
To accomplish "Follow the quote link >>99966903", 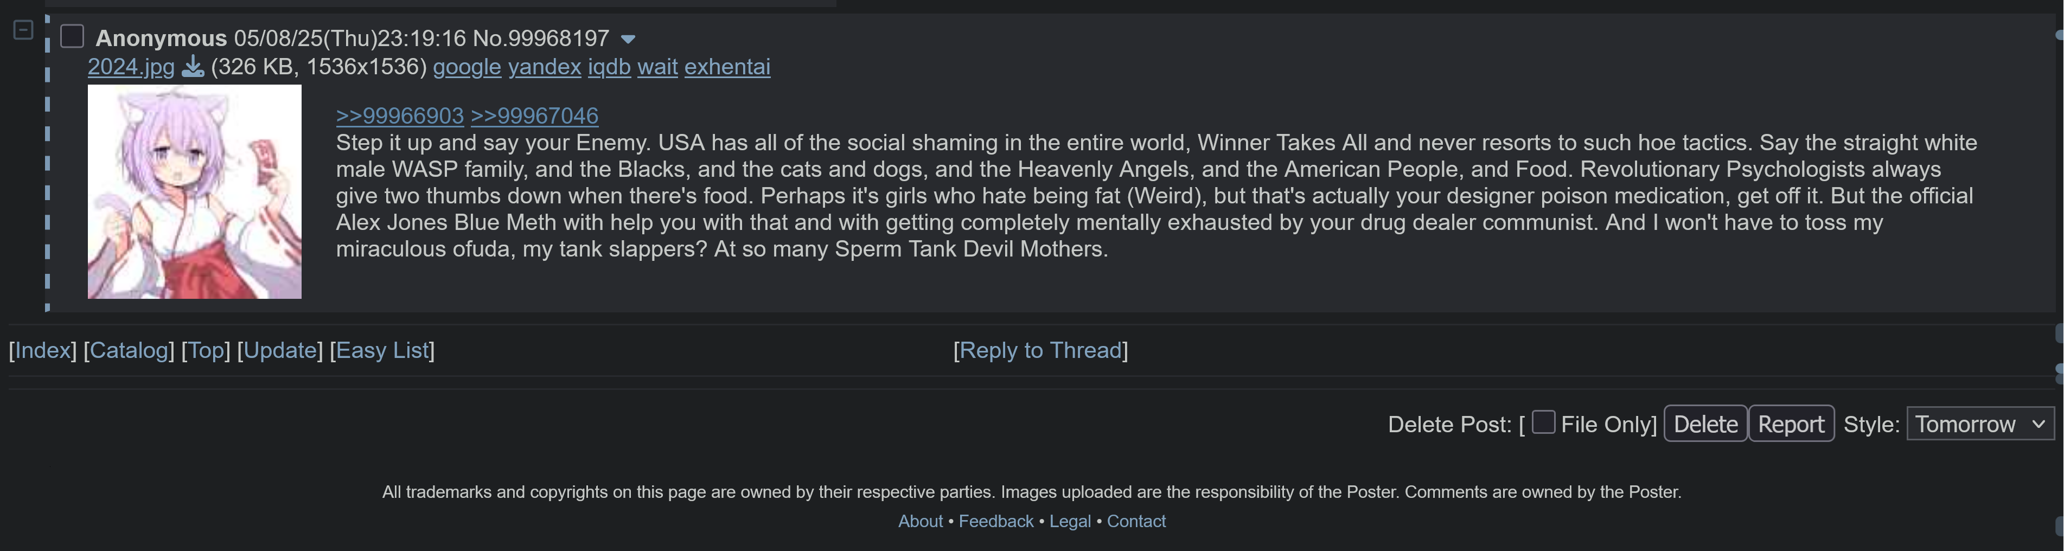I will (399, 116).
